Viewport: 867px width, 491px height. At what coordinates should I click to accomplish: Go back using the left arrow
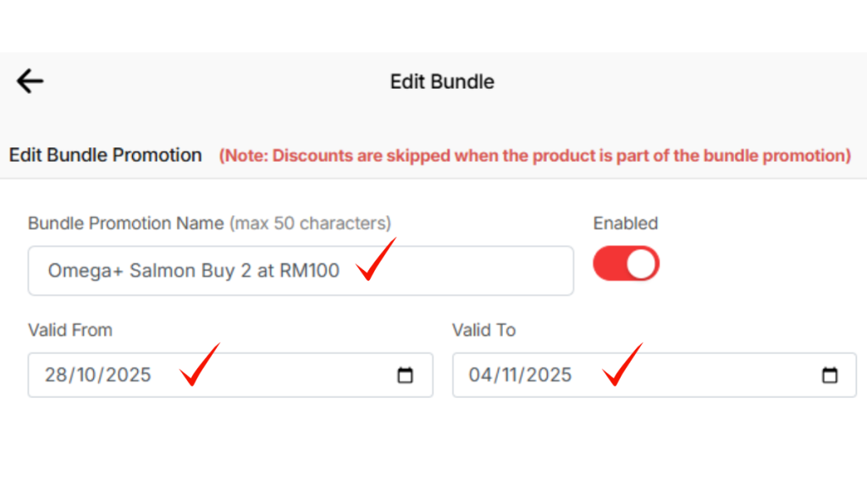coord(30,81)
